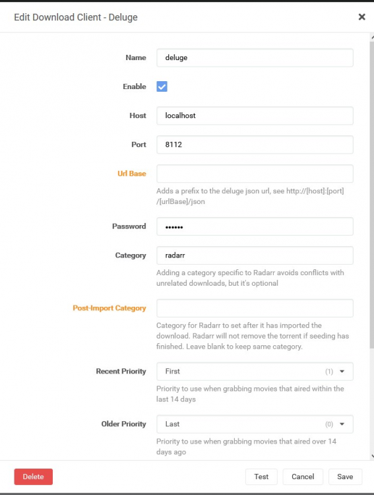
Task: Close the Edit Download Client dialog
Action: [361, 16]
